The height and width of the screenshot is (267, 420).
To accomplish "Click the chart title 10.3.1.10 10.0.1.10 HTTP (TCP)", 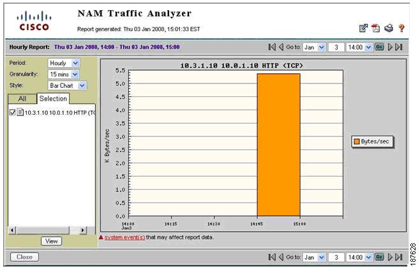I will (x=241, y=66).
